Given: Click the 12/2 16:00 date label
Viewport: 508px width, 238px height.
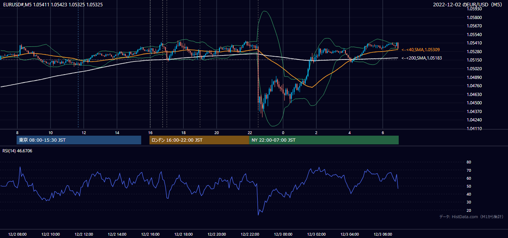Looking at the screenshot, I should point(150,234).
